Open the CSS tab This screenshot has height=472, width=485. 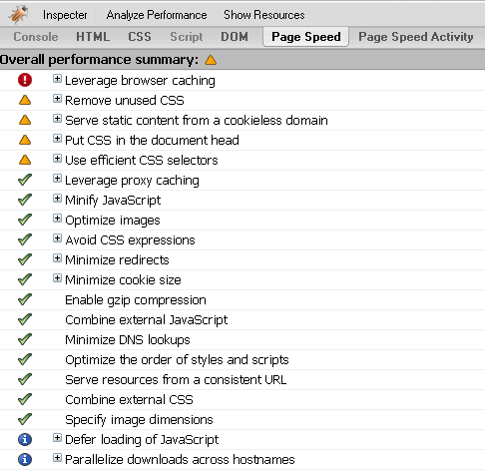tap(140, 37)
